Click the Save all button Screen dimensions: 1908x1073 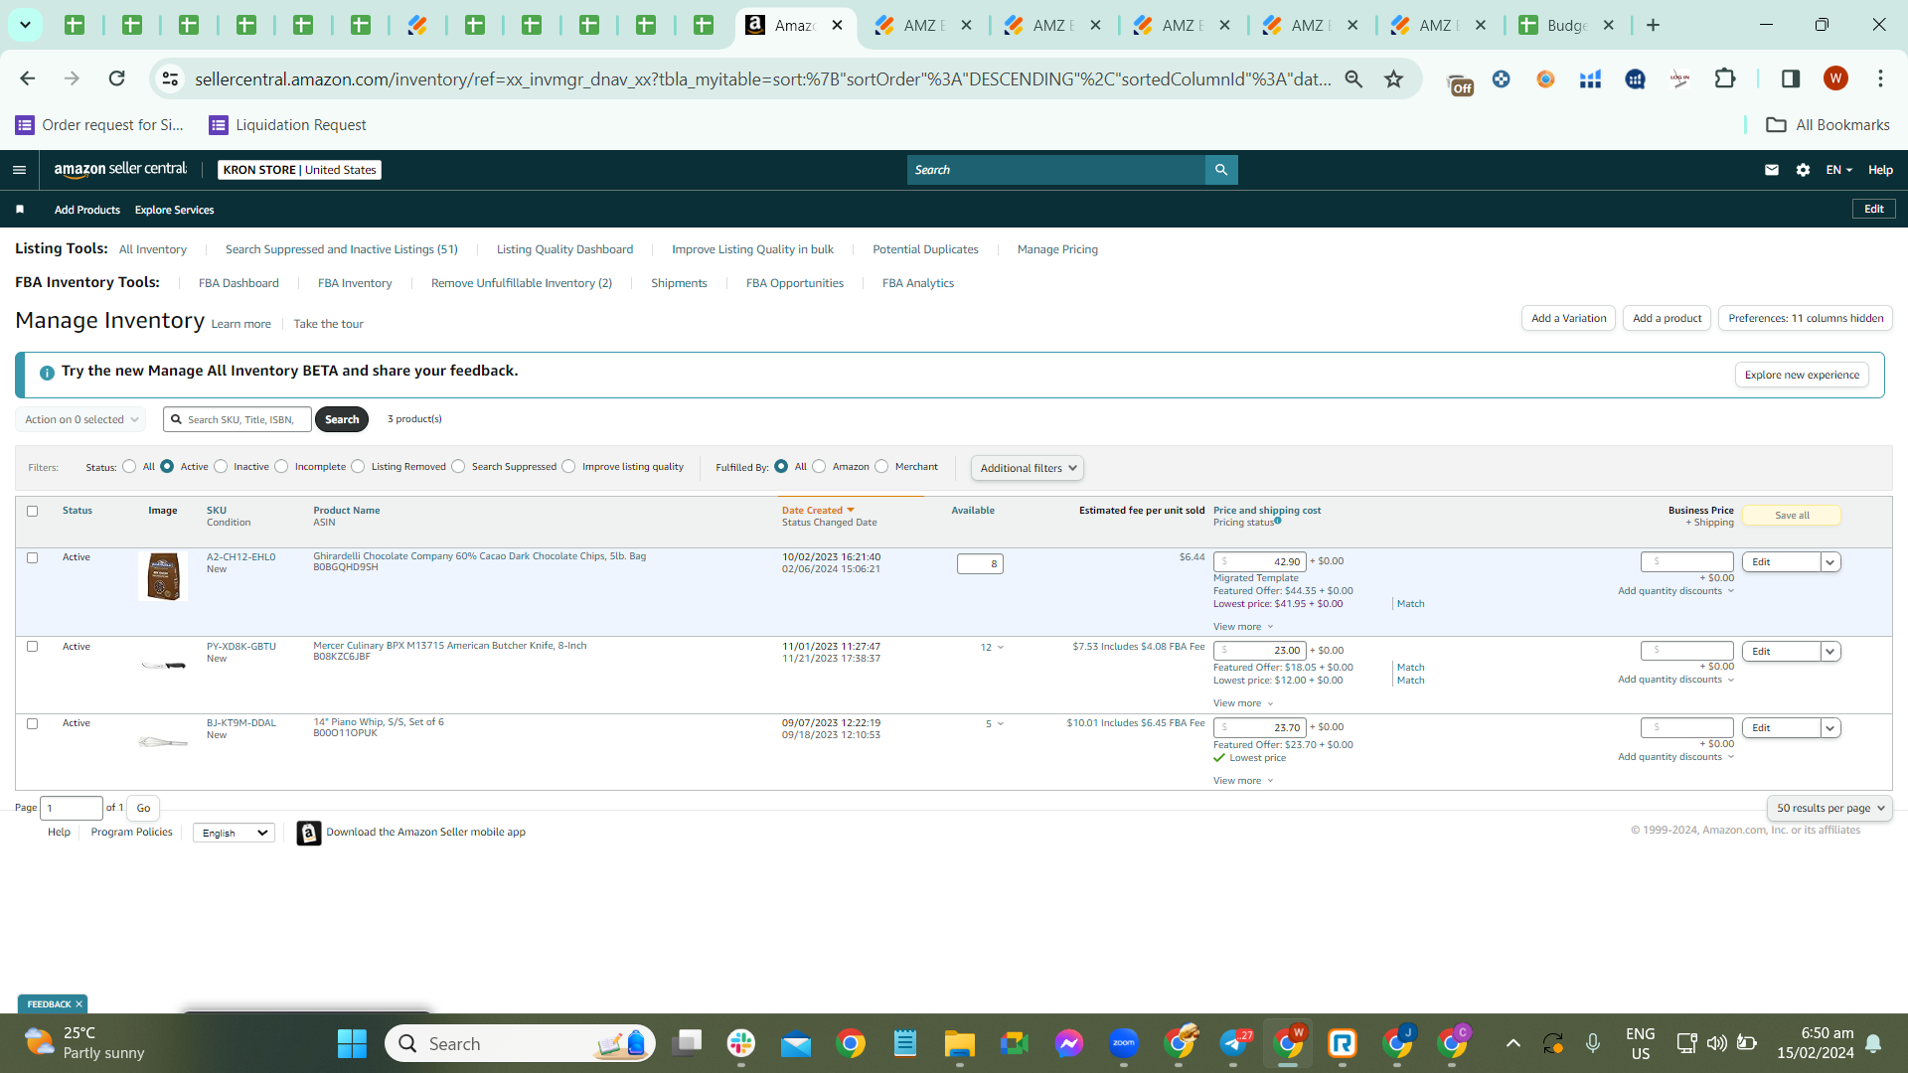[1792, 516]
